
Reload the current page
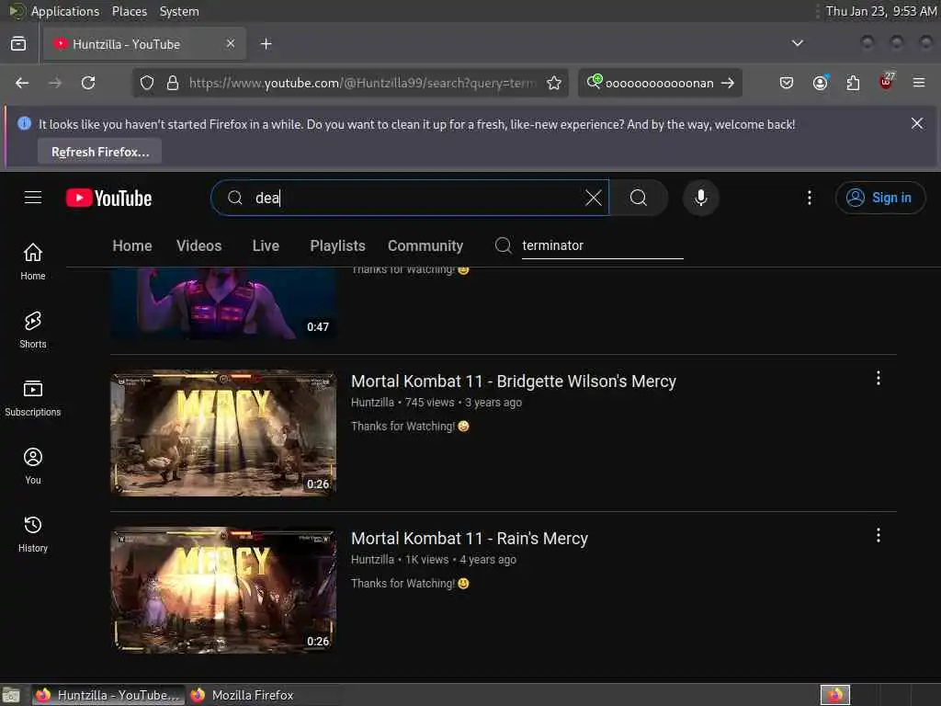[x=88, y=83]
